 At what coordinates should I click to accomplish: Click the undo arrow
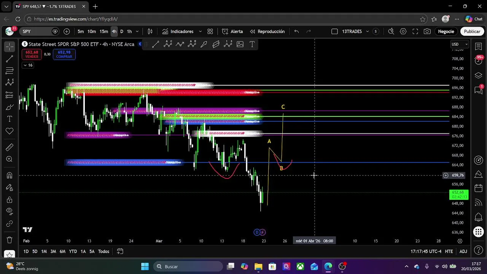[x=296, y=32]
